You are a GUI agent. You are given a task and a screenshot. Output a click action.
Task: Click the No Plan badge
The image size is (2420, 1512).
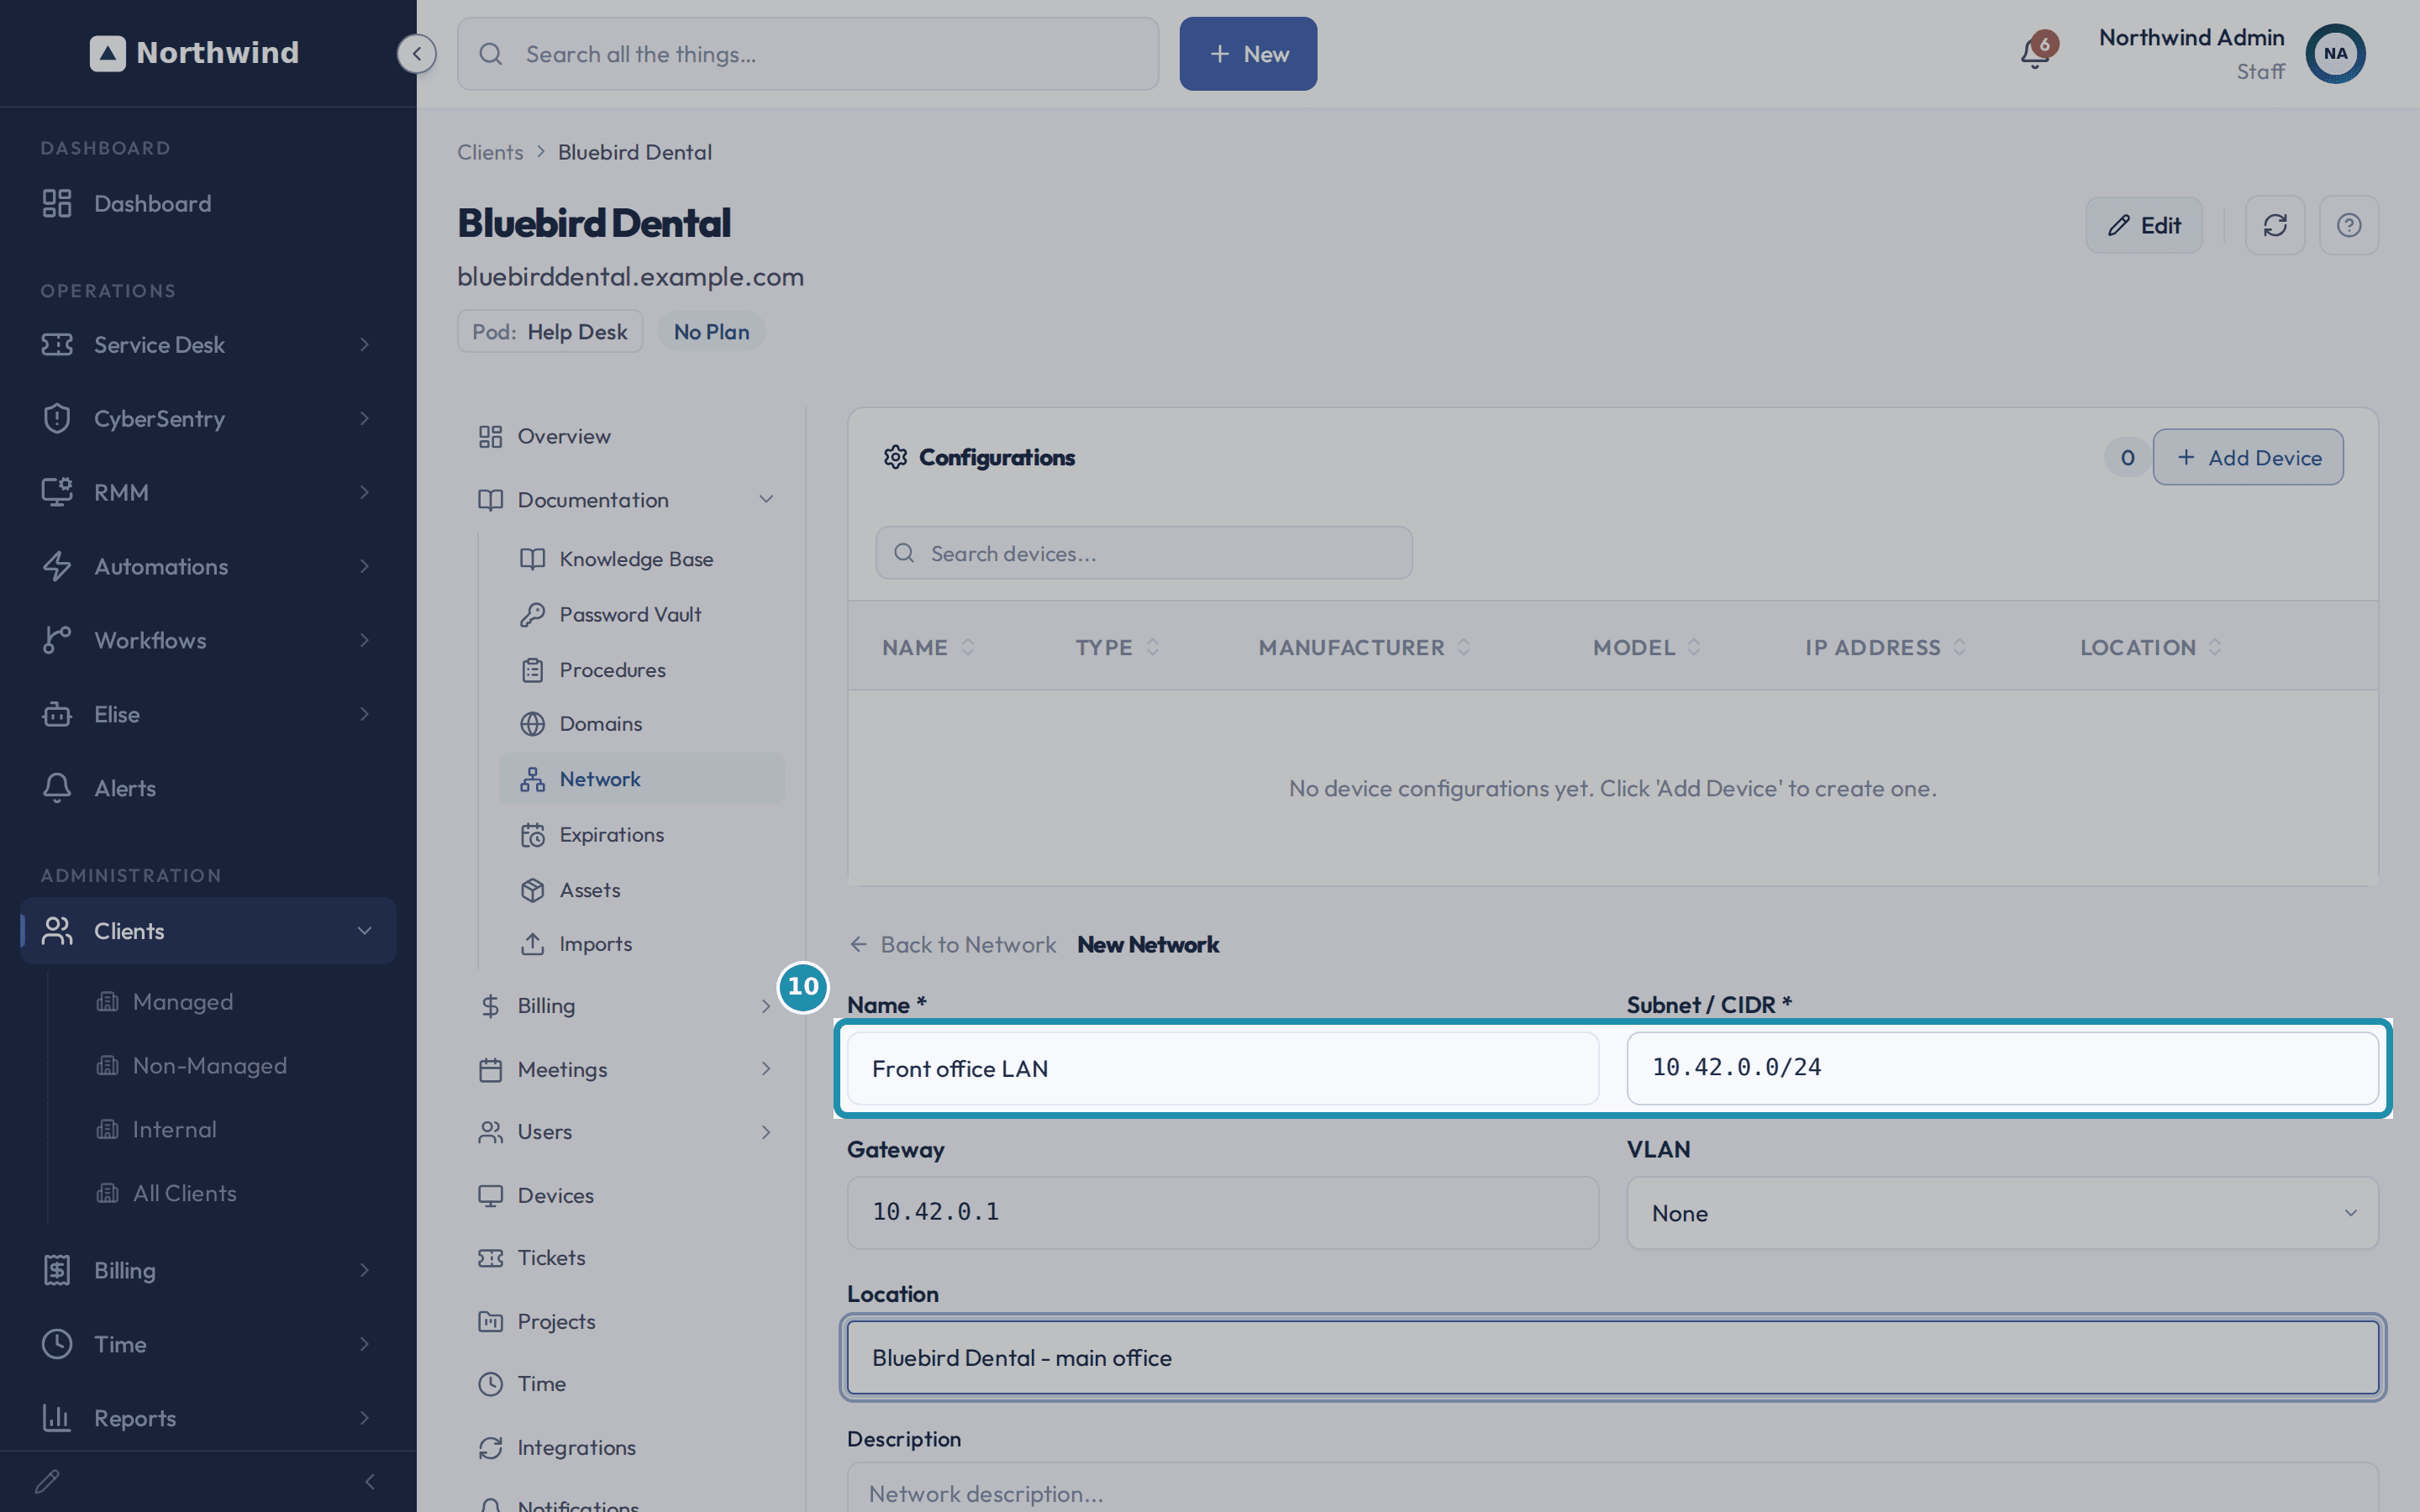(x=711, y=332)
